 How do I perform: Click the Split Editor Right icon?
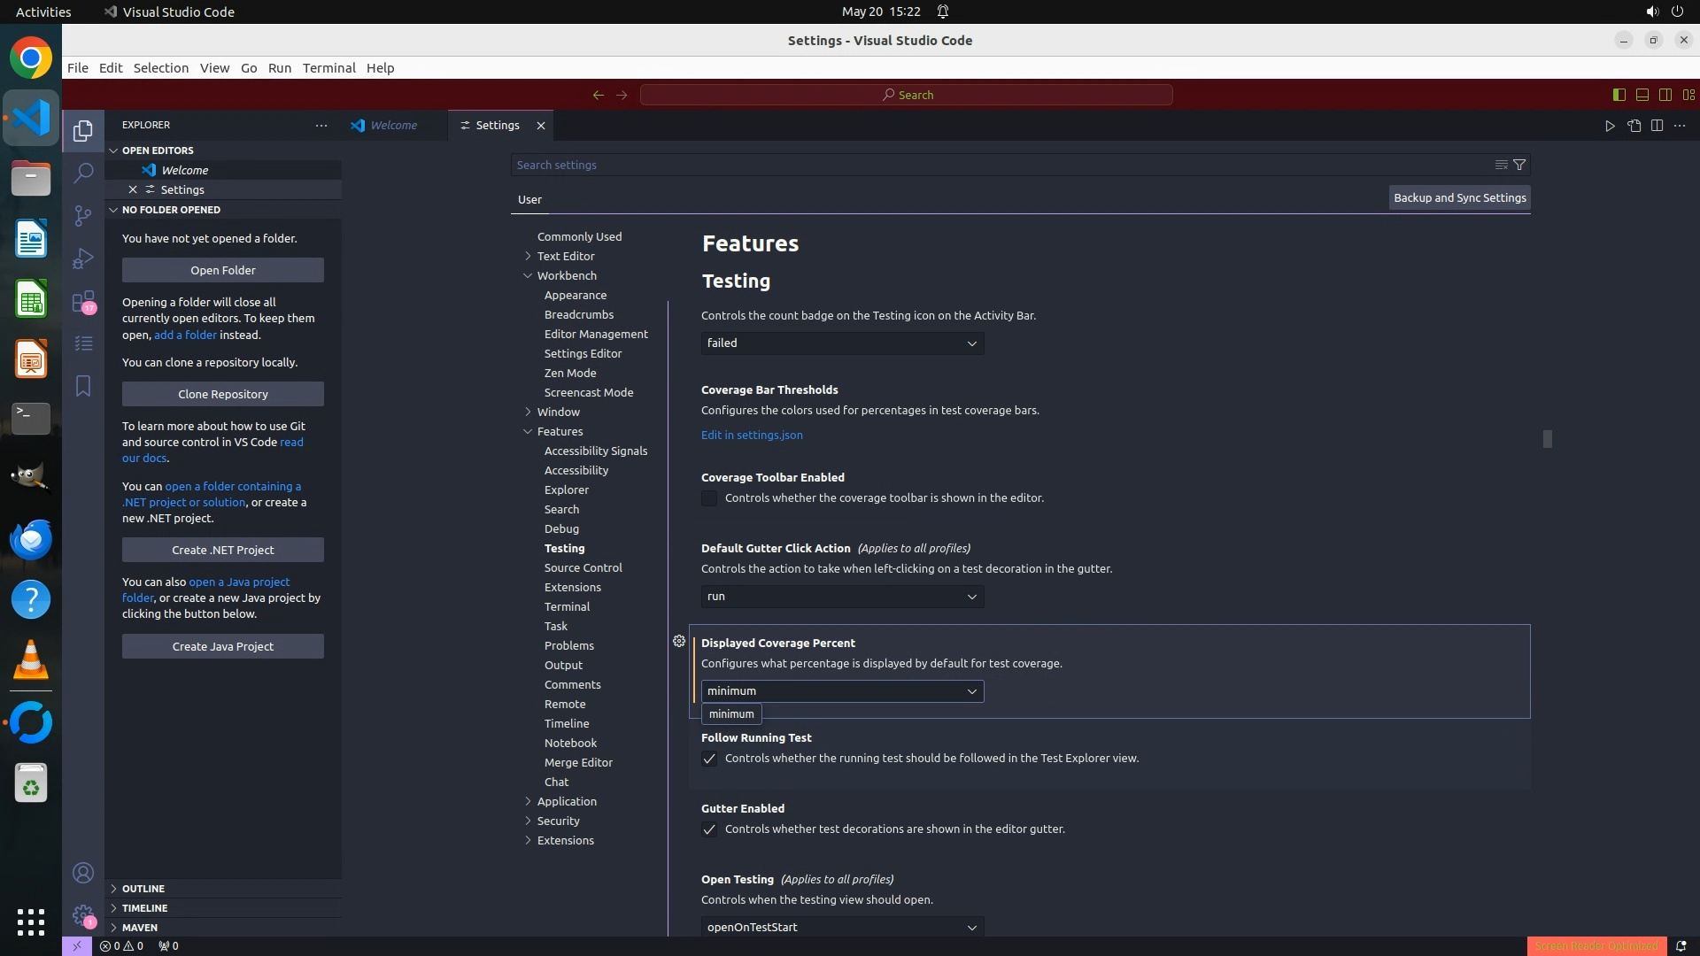coord(1657,126)
